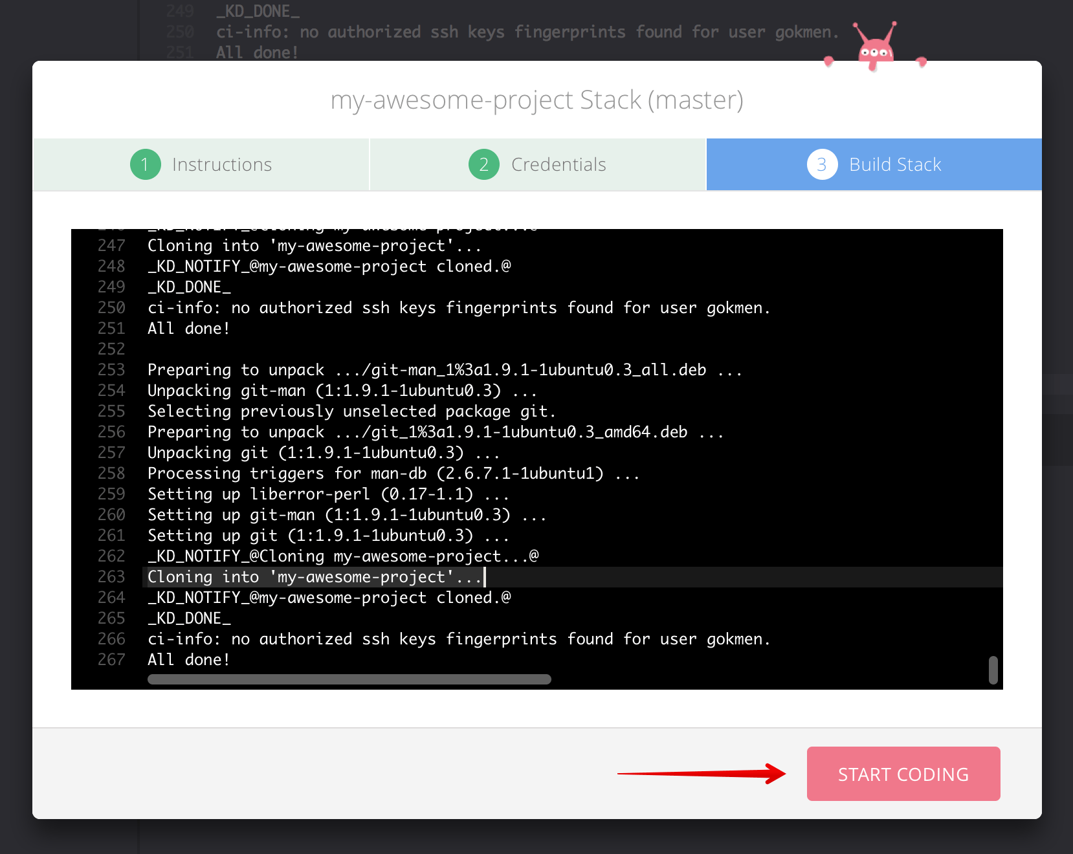Switch to the Credentials tab
Image resolution: width=1073 pixels, height=854 pixels.
pos(559,164)
